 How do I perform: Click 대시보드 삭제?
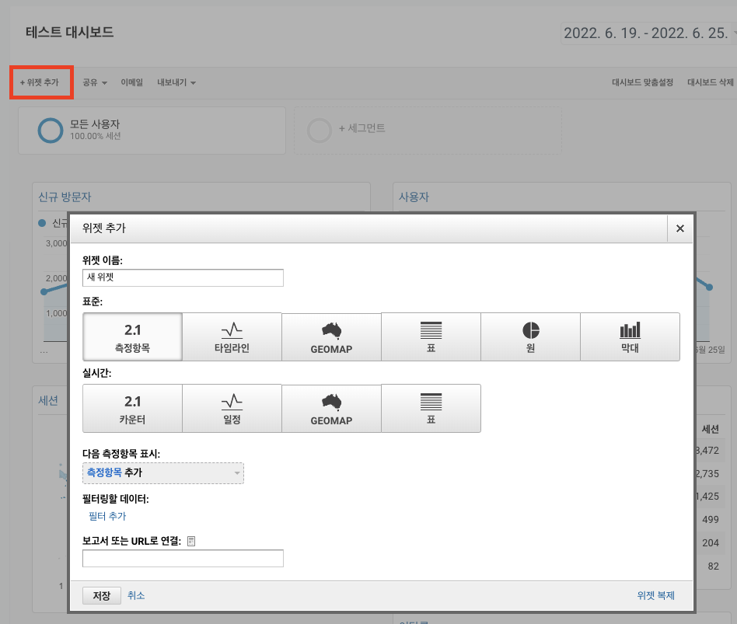711,82
